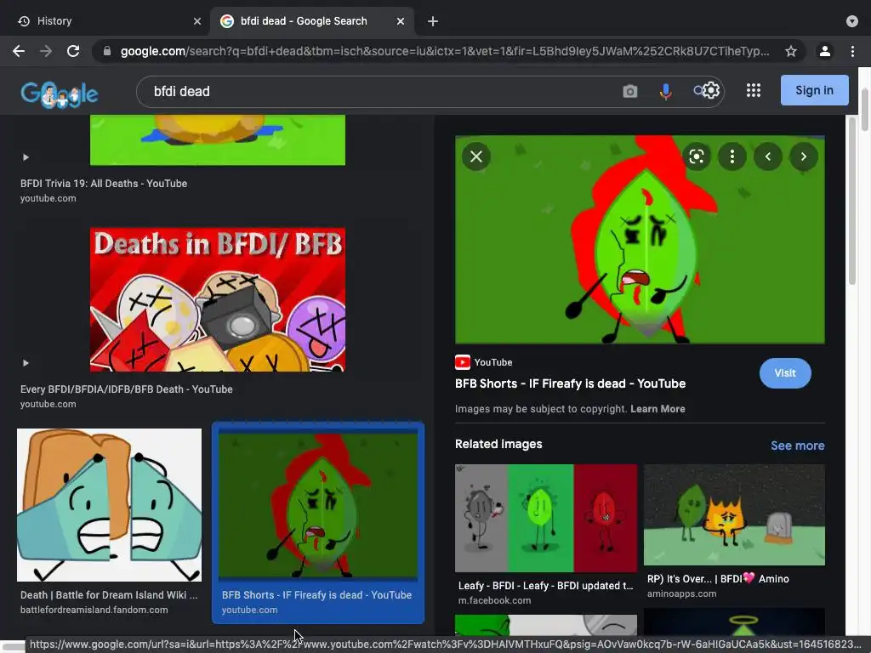Open the Chrome profile avatar icon

(824, 51)
